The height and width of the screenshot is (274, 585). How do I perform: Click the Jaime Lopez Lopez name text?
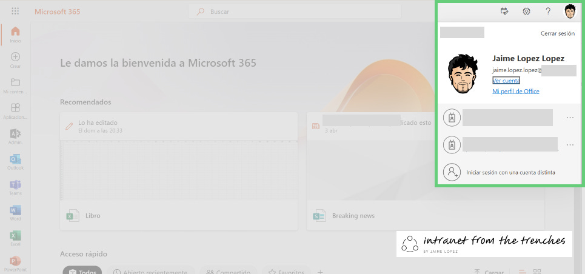528,58
